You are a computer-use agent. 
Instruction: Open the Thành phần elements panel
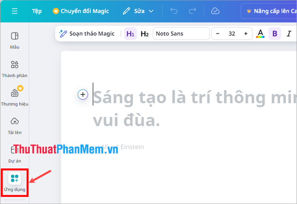[14, 69]
